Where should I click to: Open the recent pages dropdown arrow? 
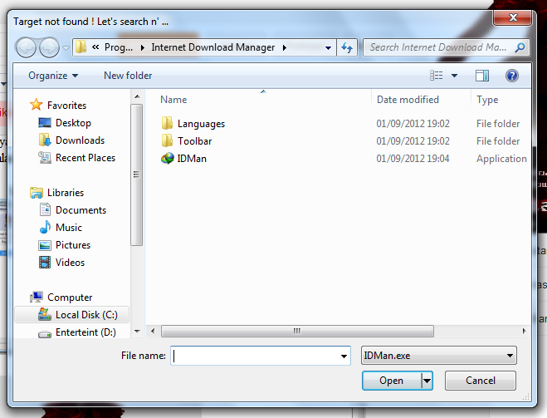click(x=66, y=47)
